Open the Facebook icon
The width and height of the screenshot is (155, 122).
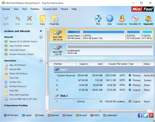[140, 115]
